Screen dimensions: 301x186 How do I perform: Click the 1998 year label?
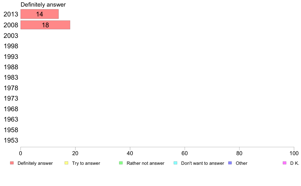11,46
